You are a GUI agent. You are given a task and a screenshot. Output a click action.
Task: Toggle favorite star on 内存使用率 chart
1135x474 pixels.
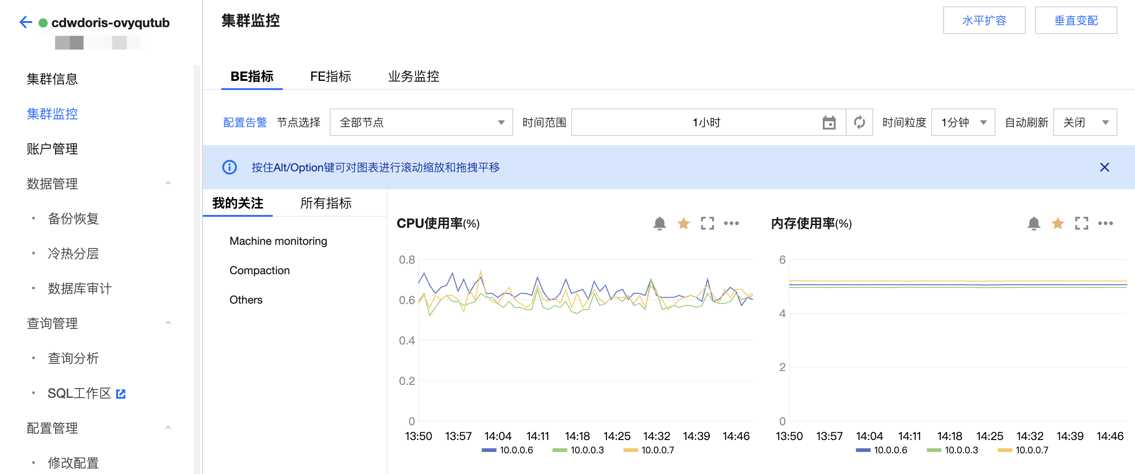pyautogui.click(x=1057, y=224)
